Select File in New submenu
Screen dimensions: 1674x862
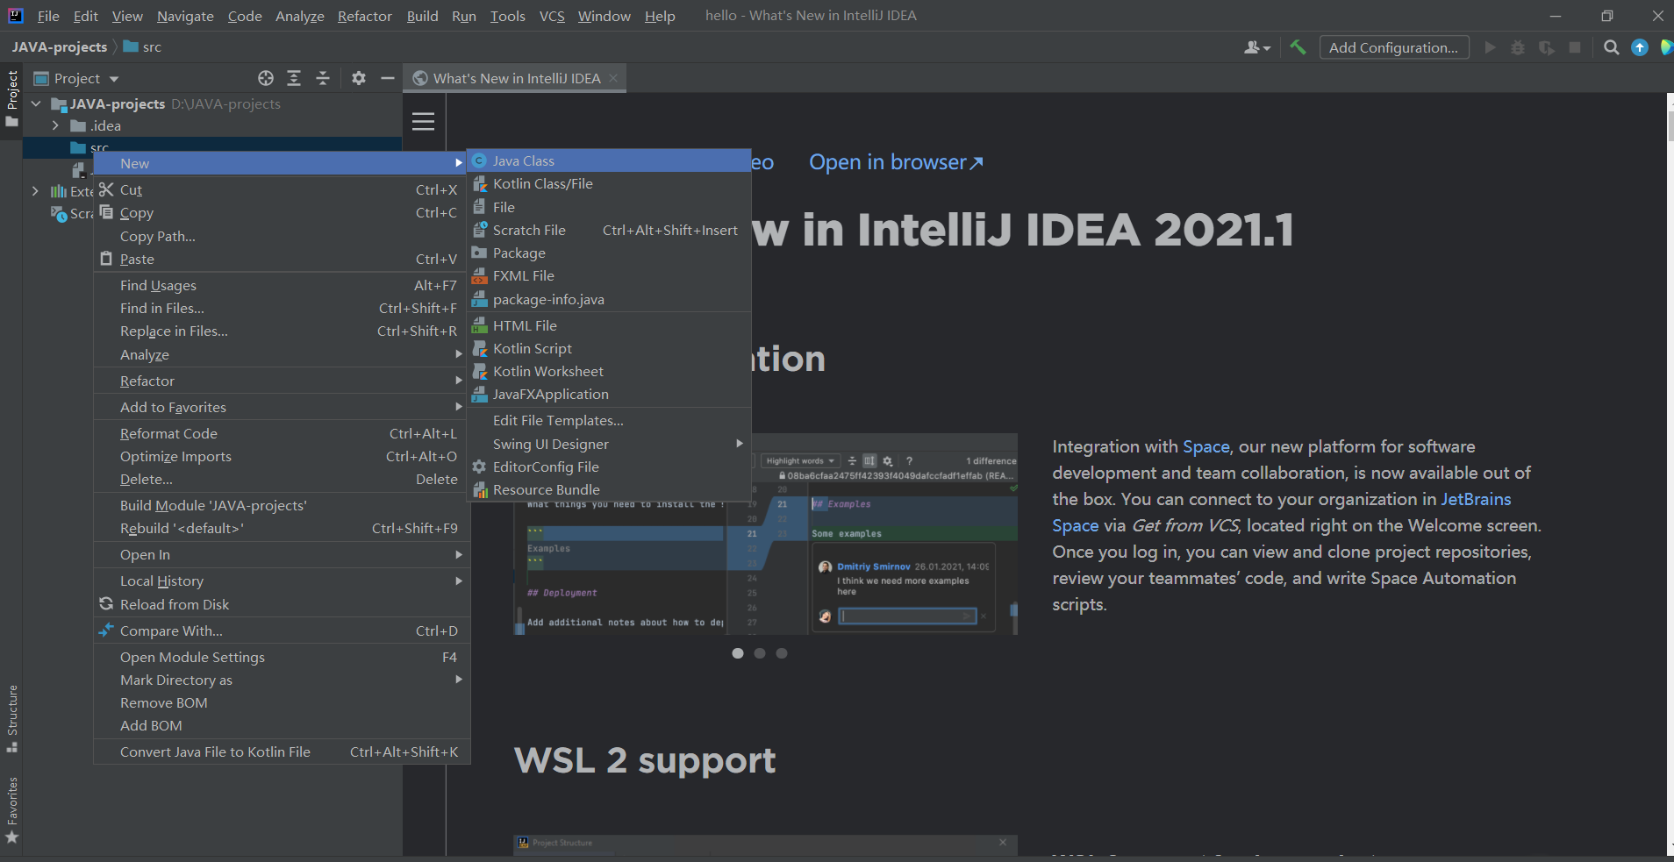pyautogui.click(x=609, y=207)
